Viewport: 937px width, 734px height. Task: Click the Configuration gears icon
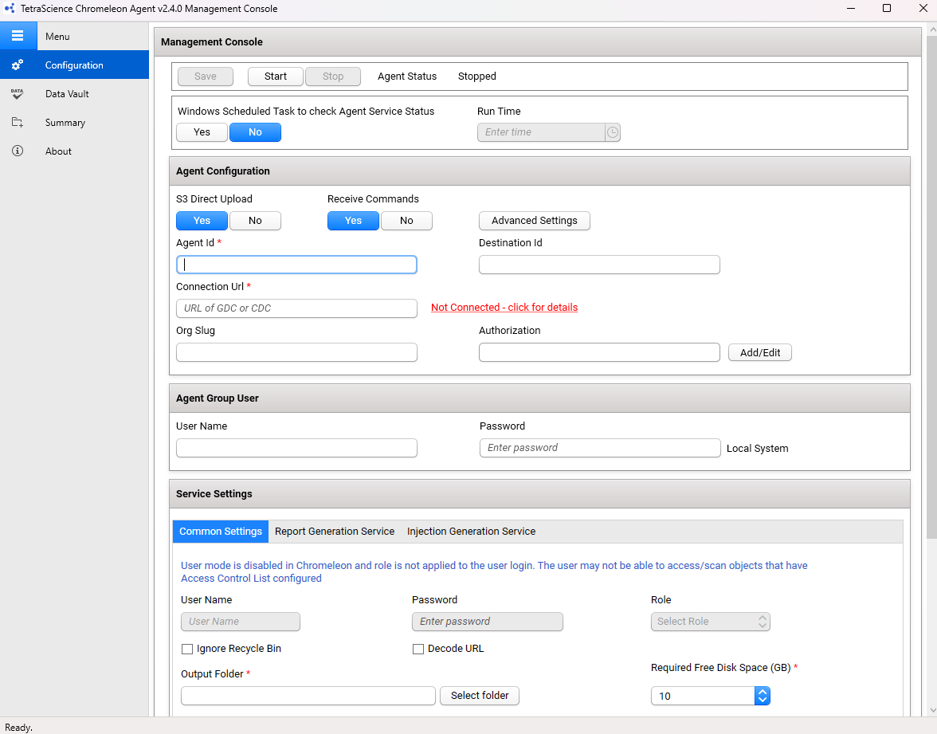18,65
